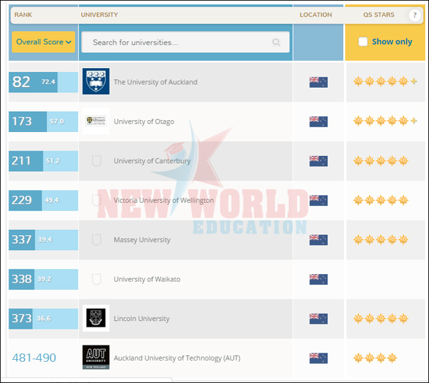Click the Lincoln University crest logo
This screenshot has width=429, height=383.
(96, 318)
